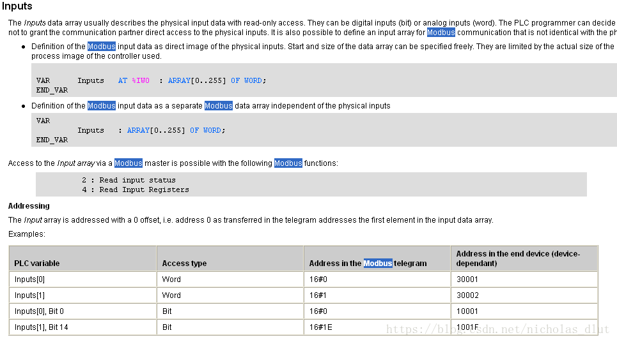617x342 pixels.
Task: Select the "4 : Read Input Registers" line
Action: pos(135,190)
